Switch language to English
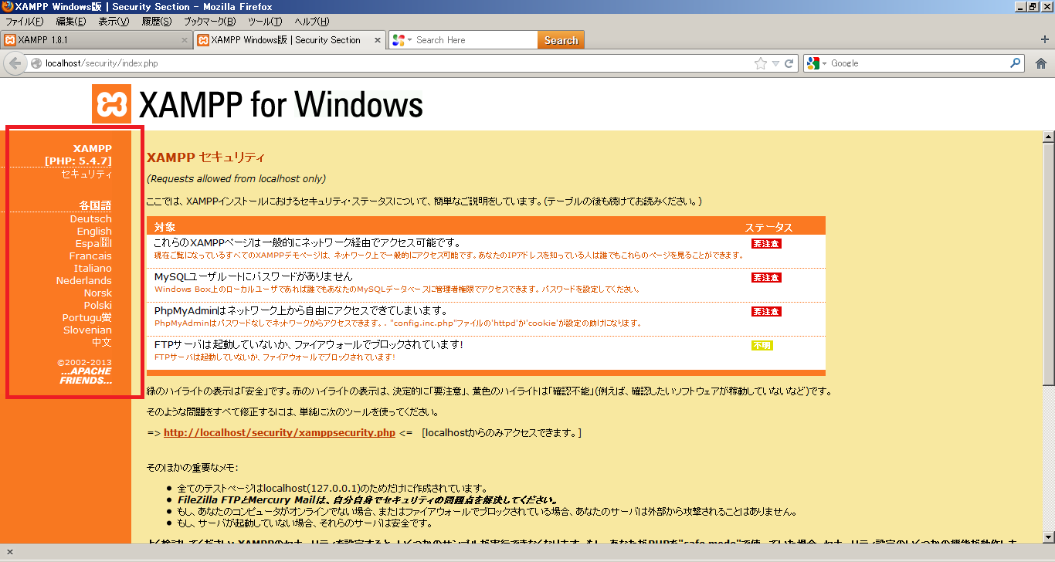This screenshot has width=1055, height=562. point(94,231)
